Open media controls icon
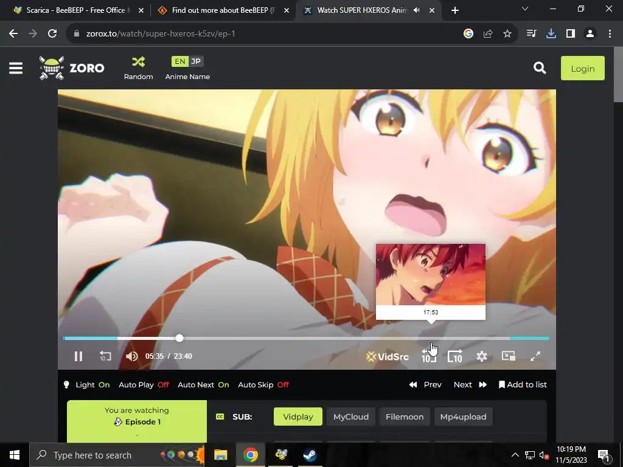Viewport: 623px width, 467px height. point(531,34)
